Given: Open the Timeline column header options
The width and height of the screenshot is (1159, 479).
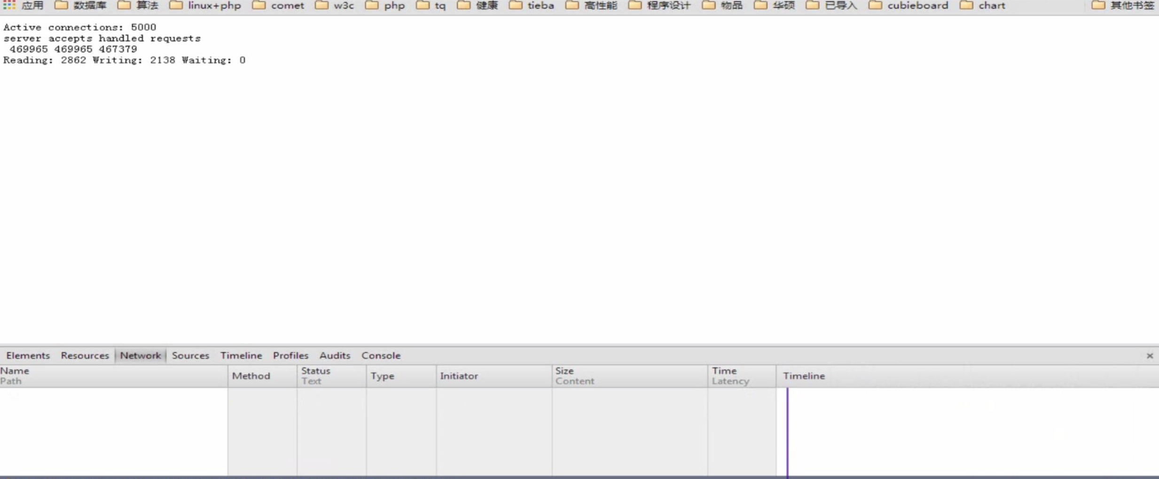Looking at the screenshot, I should coord(968,376).
